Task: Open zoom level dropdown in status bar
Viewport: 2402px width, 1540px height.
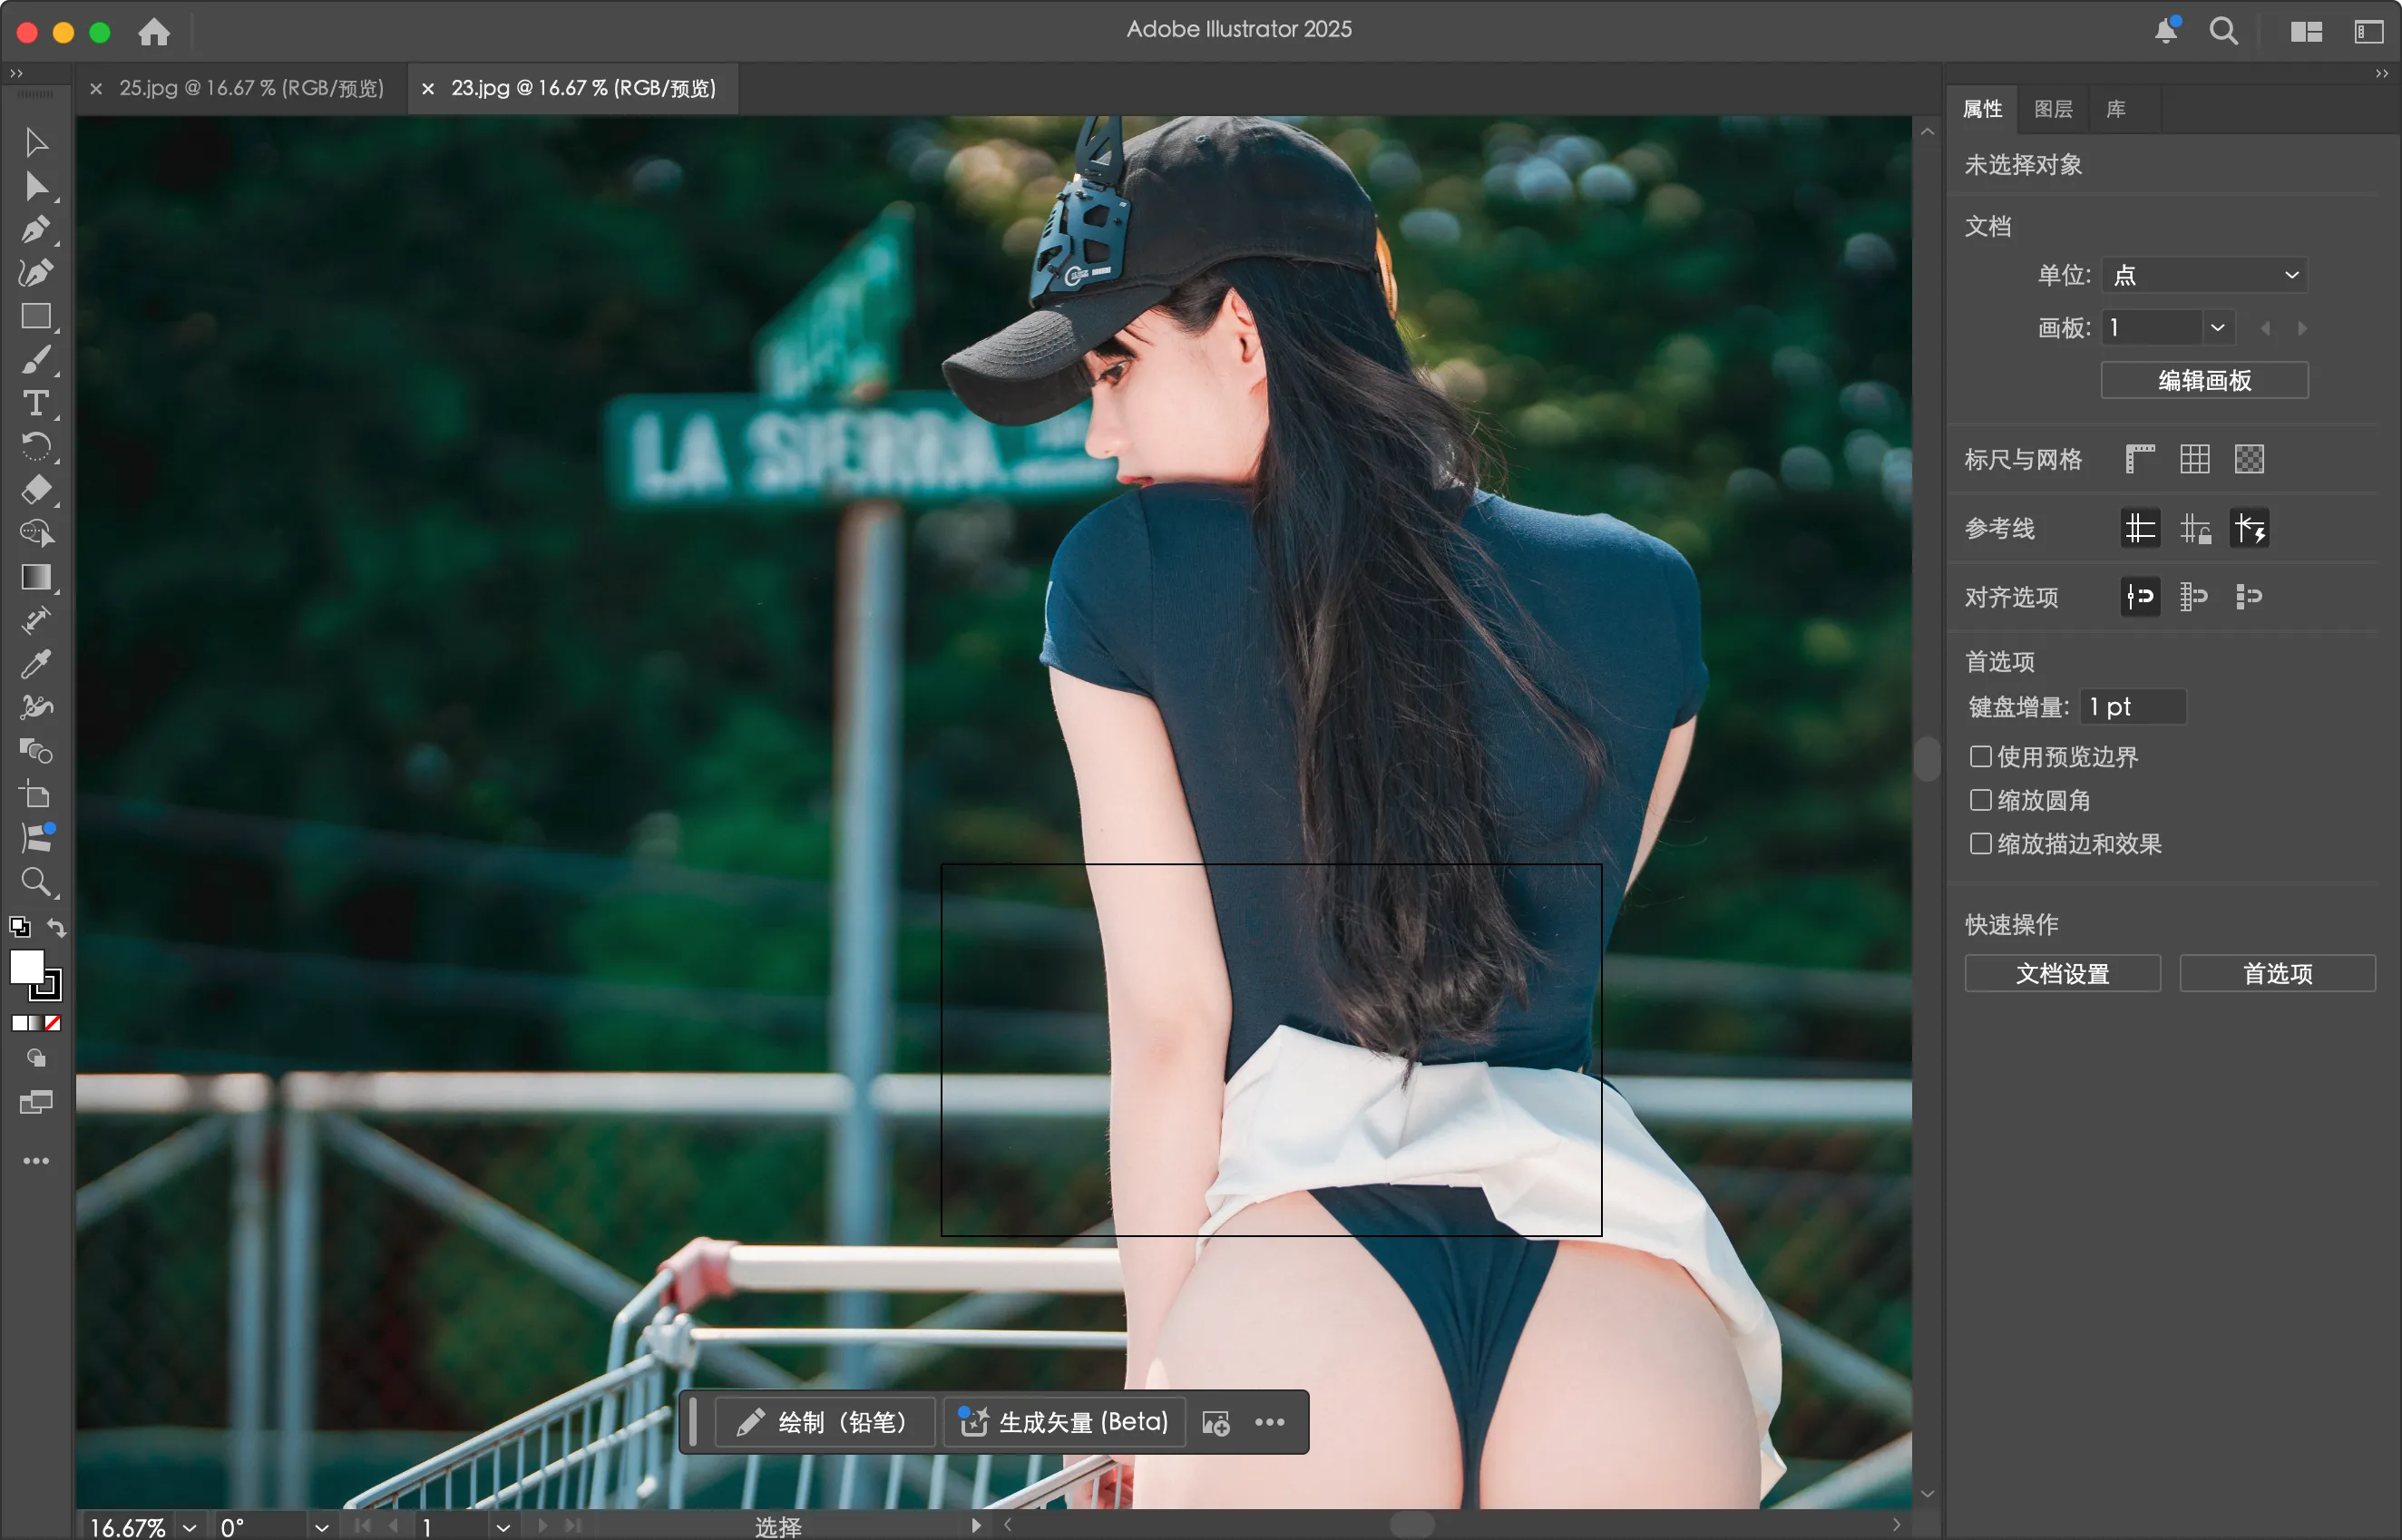Action: click(189, 1527)
